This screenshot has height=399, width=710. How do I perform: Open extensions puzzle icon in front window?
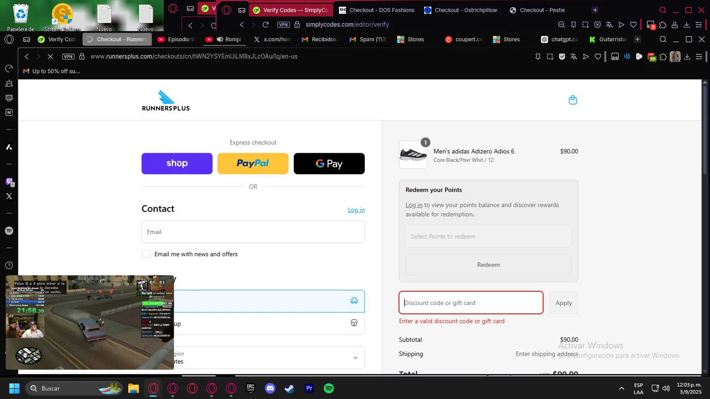point(663,57)
